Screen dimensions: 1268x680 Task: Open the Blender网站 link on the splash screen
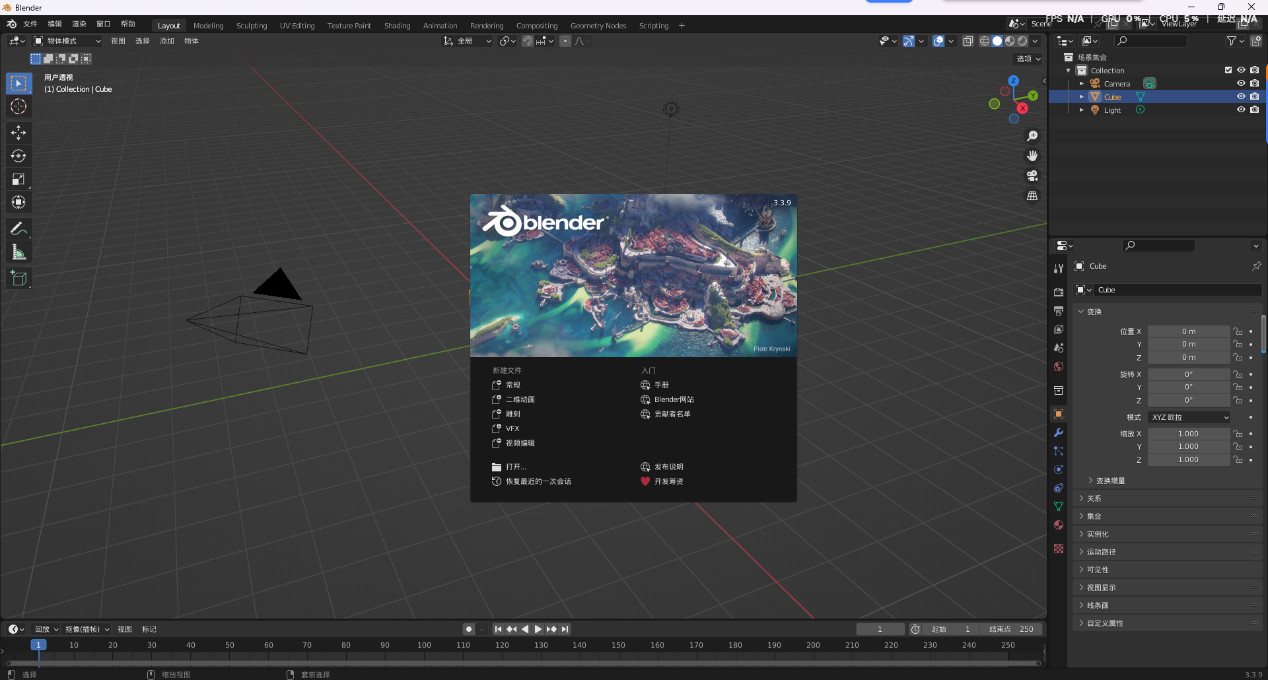tap(674, 399)
